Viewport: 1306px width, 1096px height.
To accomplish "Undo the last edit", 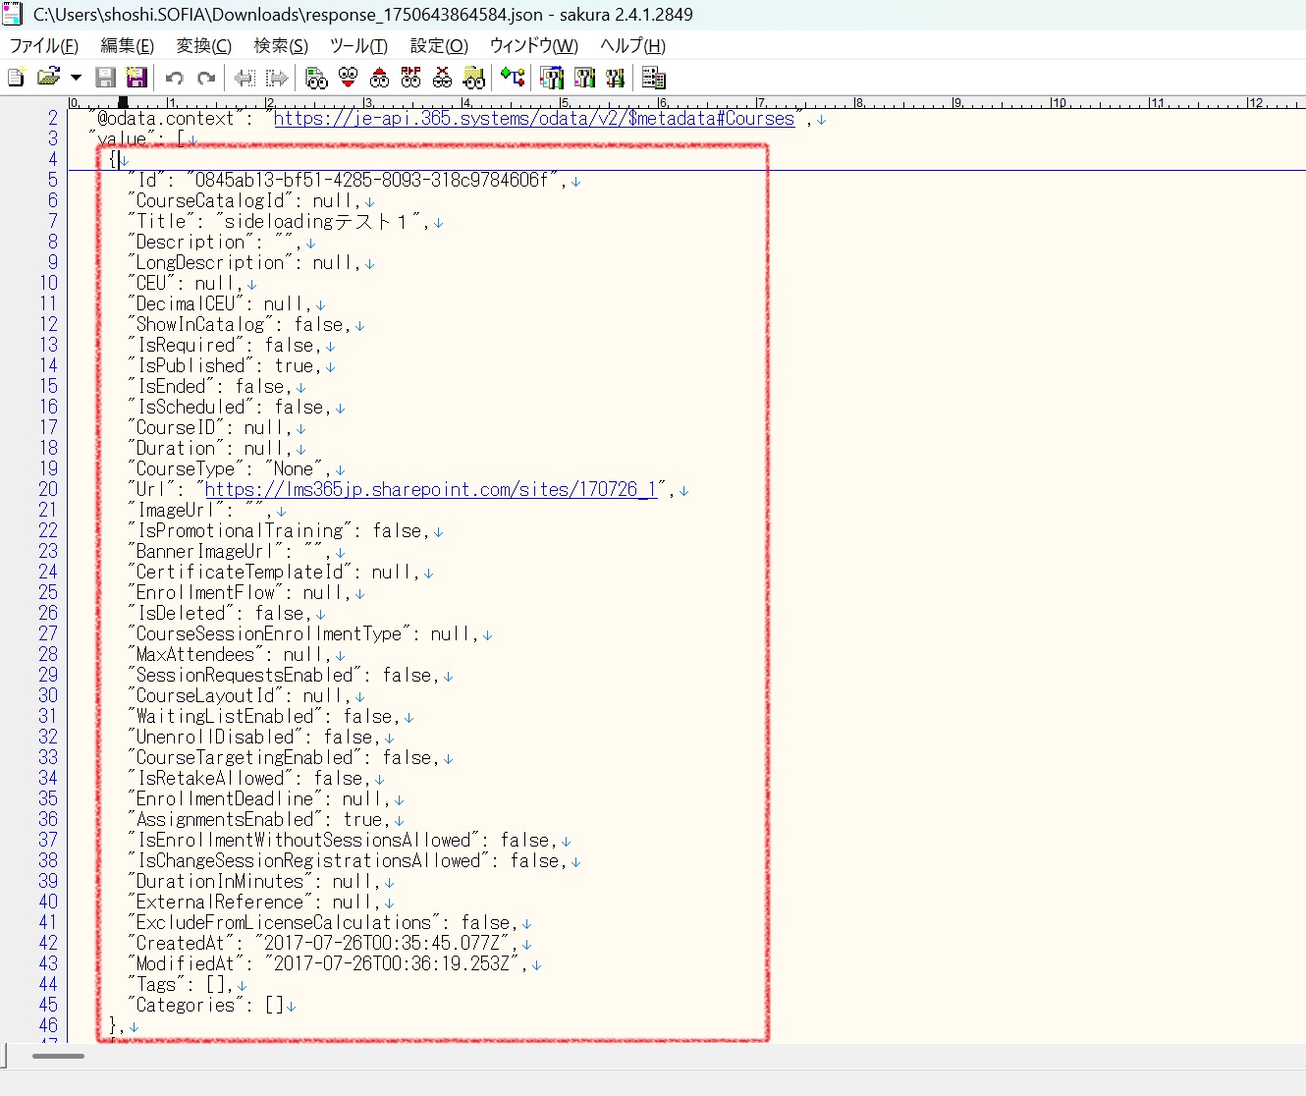I will pyautogui.click(x=175, y=78).
